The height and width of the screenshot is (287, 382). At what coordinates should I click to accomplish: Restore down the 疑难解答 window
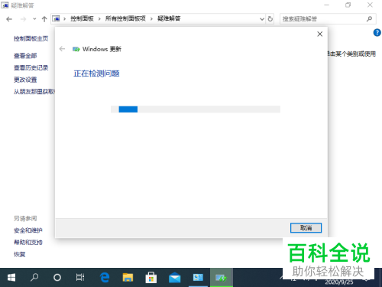tap(348, 5)
